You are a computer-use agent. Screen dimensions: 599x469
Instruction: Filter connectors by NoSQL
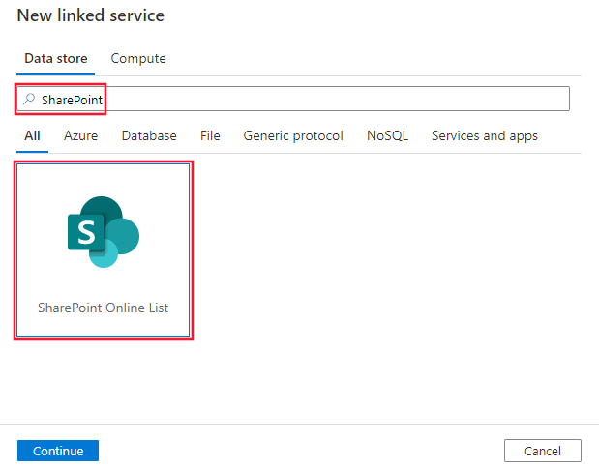387,135
